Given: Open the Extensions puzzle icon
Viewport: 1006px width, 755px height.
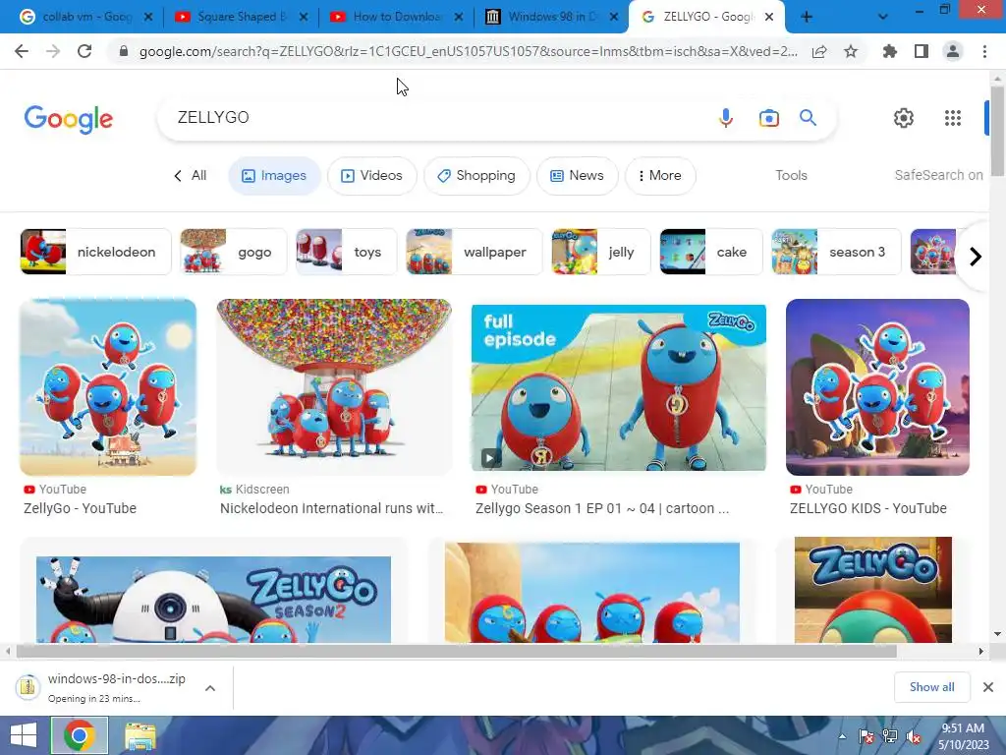Looking at the screenshot, I should coord(889,51).
